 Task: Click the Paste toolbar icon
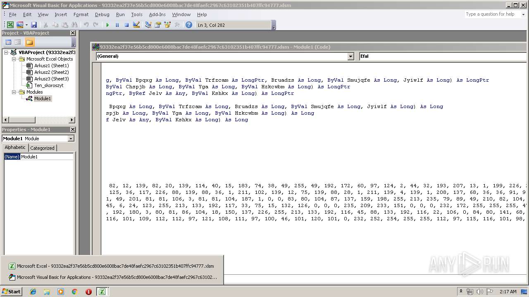(x=65, y=25)
